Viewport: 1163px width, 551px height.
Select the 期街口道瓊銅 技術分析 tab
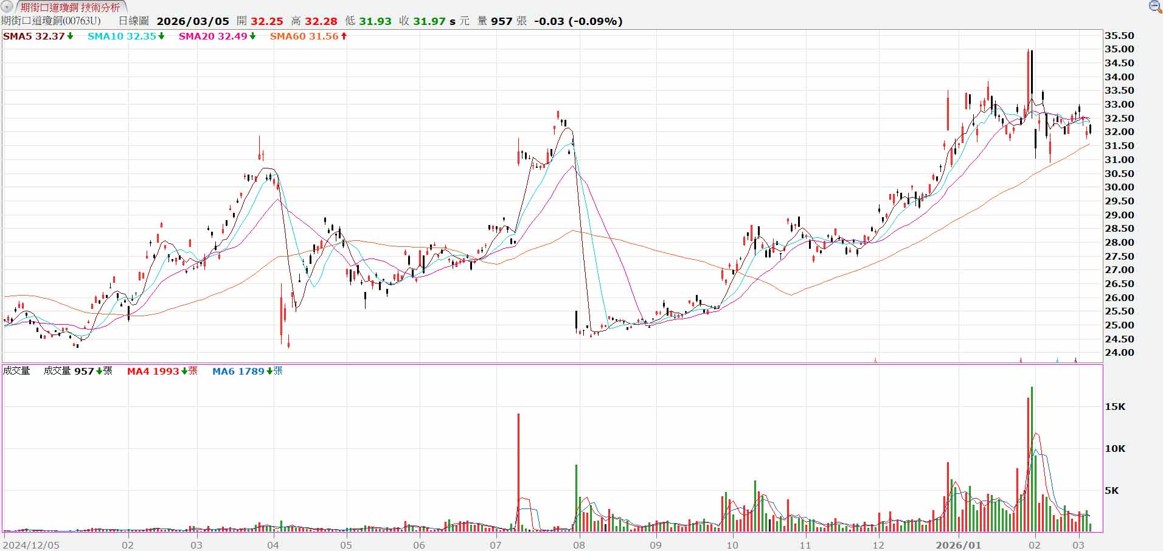(x=70, y=7)
